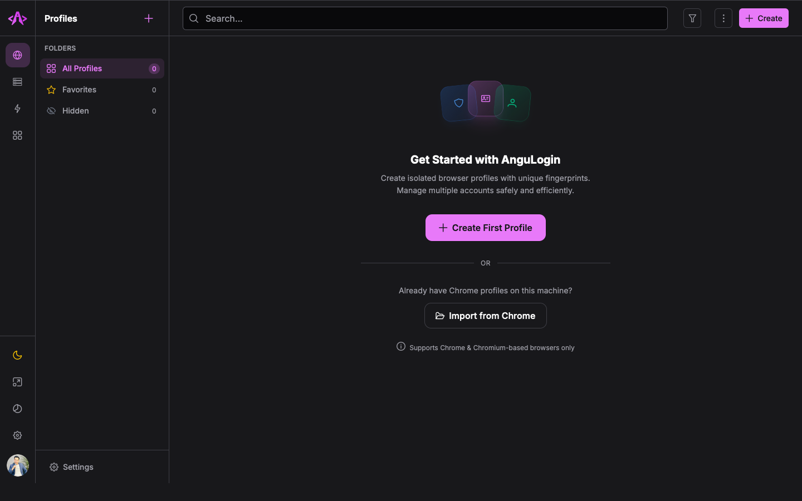Click the Import from Chrome button
Image resolution: width=802 pixels, height=501 pixels.
485,316
